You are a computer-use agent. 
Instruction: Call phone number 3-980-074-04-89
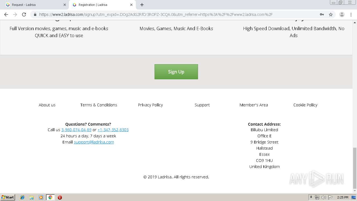click(76, 130)
